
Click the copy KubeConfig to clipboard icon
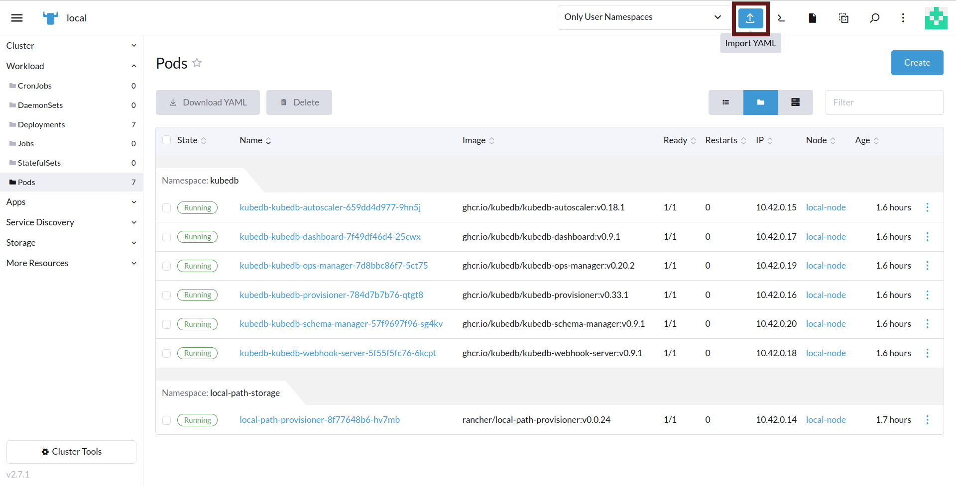[x=843, y=18]
